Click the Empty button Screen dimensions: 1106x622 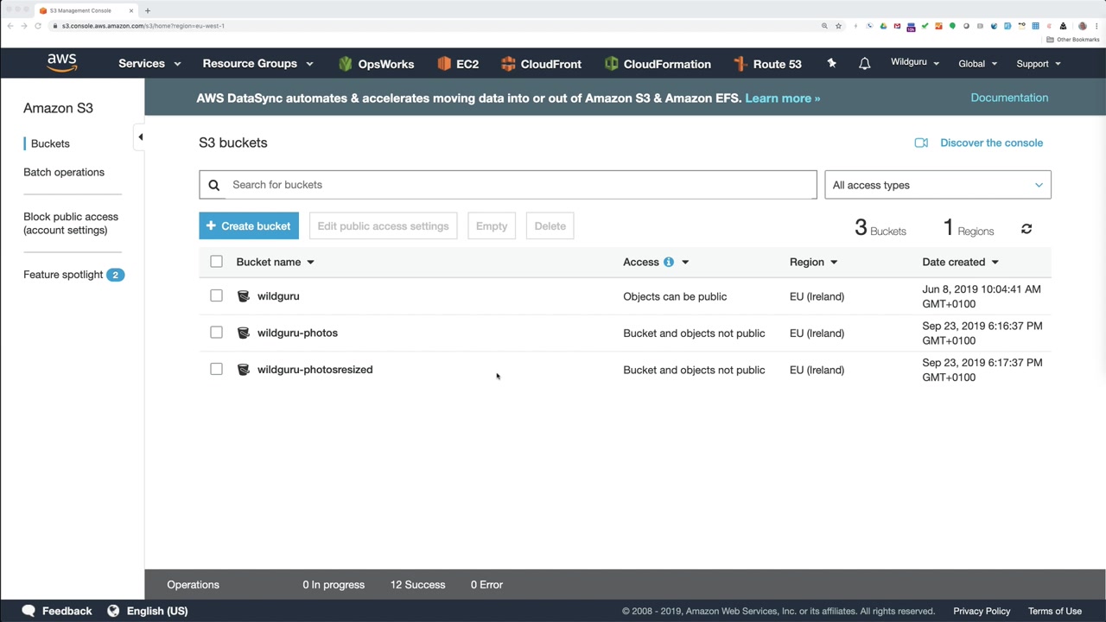click(x=492, y=226)
